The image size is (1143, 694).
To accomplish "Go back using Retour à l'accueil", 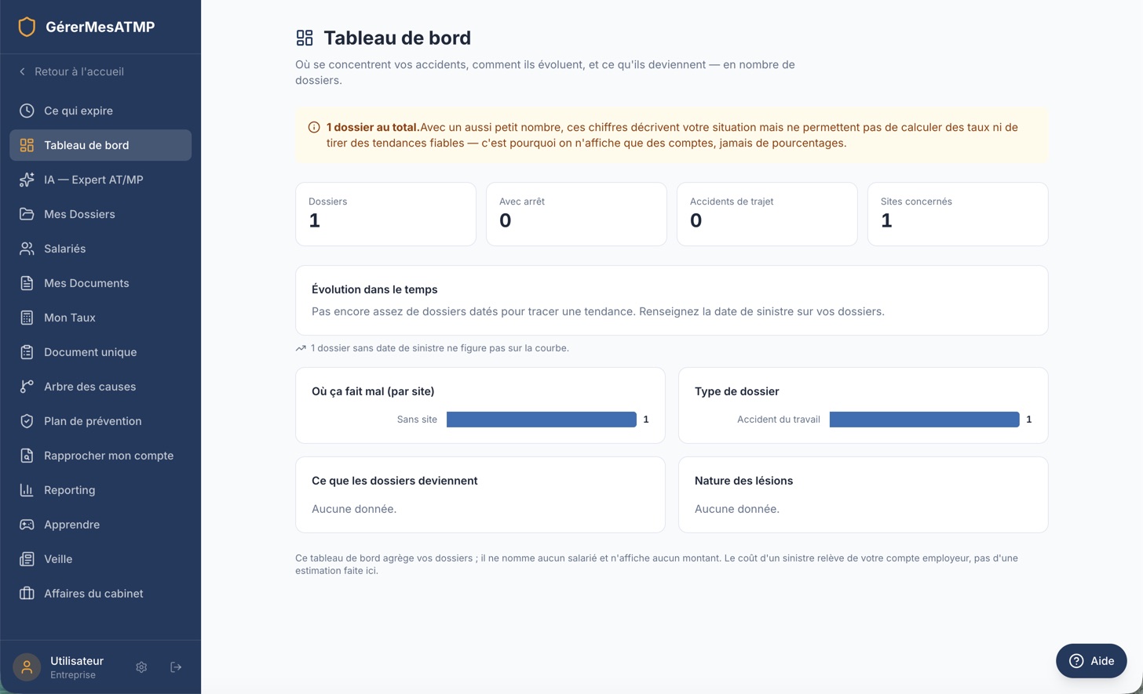I will [71, 71].
